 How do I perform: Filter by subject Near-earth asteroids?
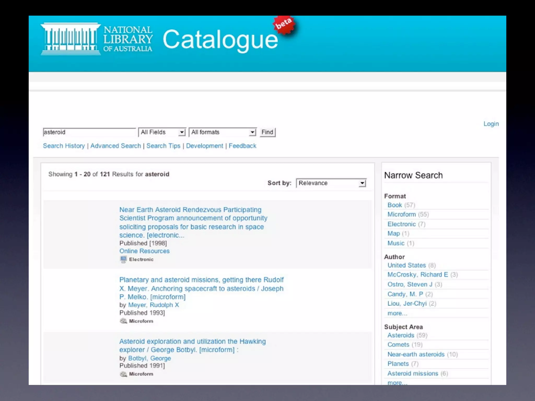click(416, 354)
